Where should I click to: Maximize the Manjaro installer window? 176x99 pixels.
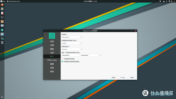pos(133,31)
